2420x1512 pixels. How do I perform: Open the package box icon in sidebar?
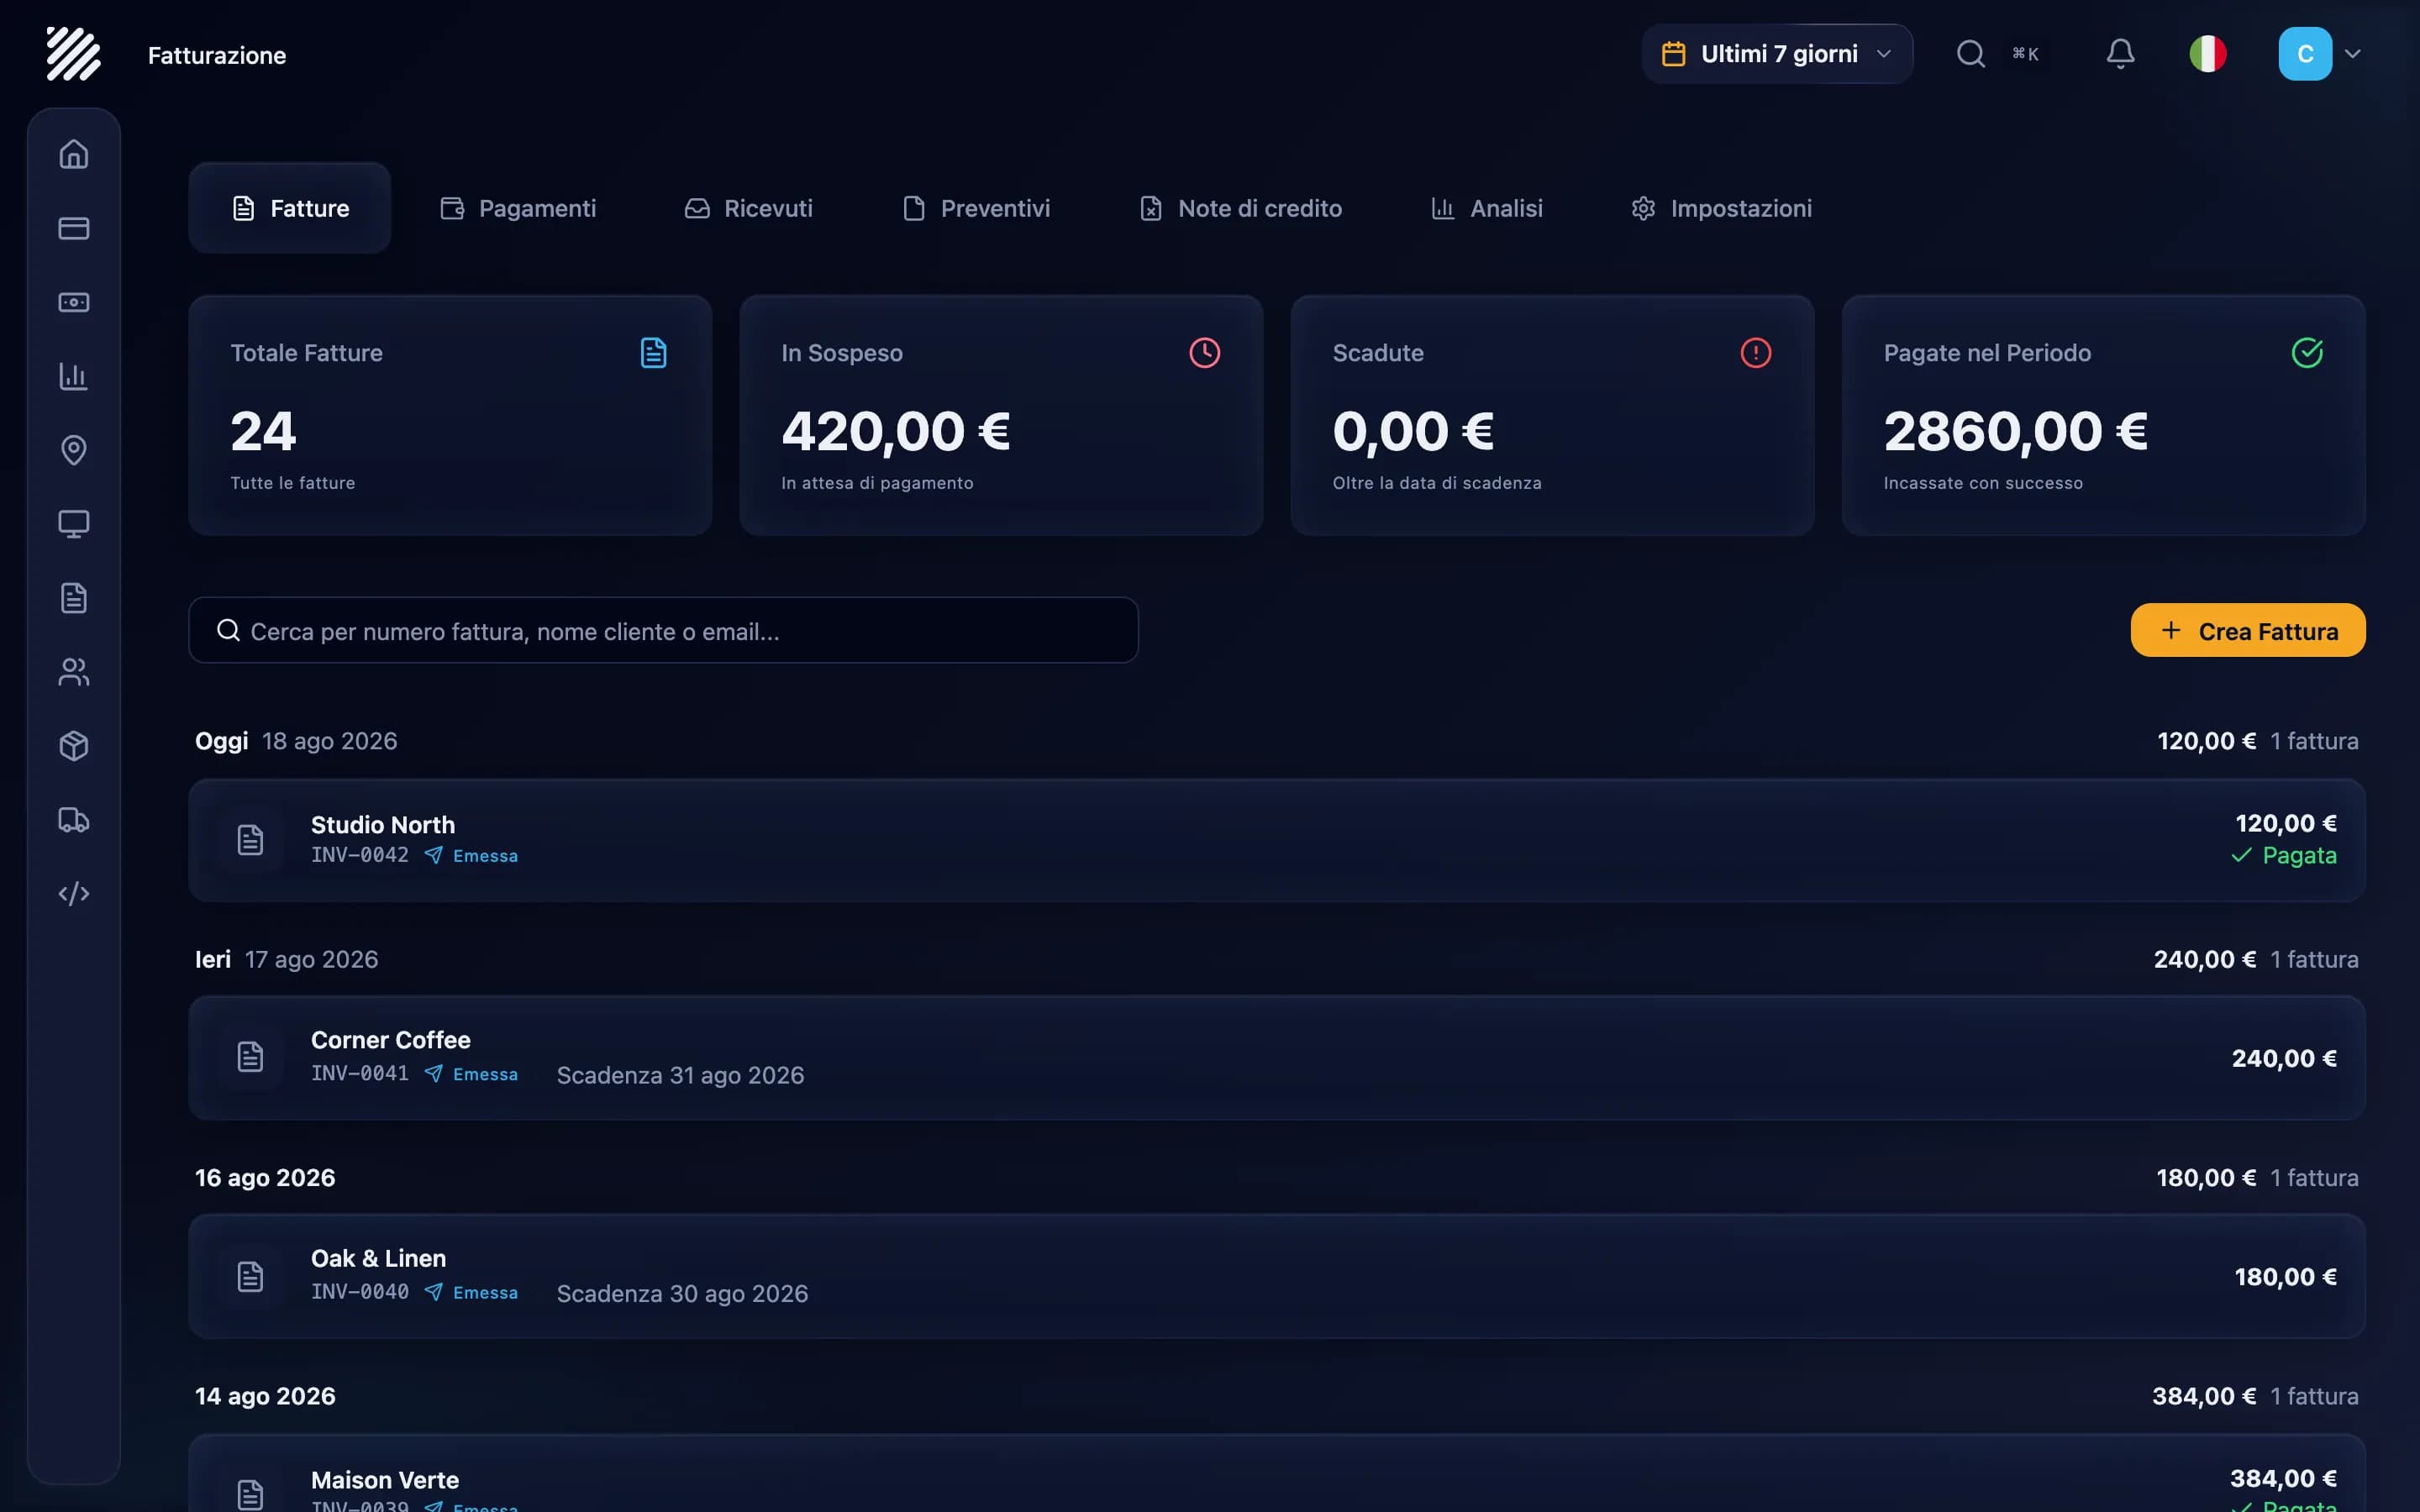pos(73,746)
